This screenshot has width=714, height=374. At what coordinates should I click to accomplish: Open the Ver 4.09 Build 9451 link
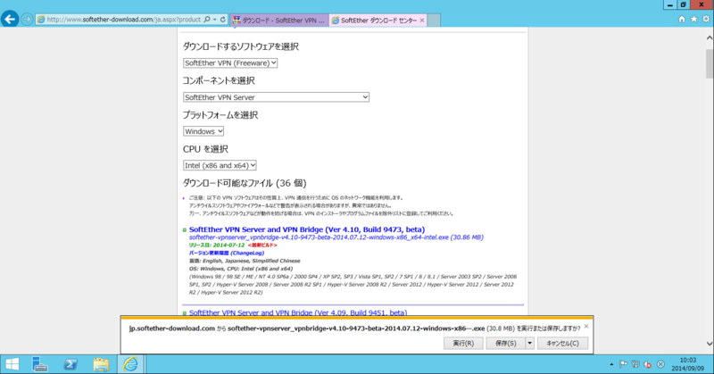pyautogui.click(x=298, y=312)
